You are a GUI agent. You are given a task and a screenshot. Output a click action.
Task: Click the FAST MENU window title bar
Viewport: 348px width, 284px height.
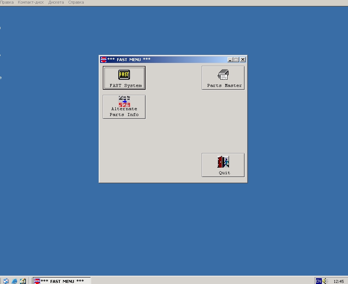pyautogui.click(x=182, y=60)
